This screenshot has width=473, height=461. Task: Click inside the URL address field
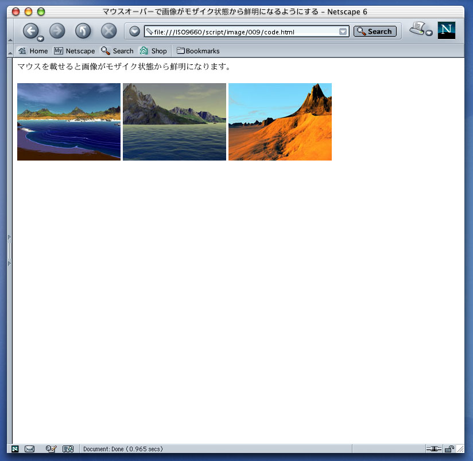[x=246, y=32]
